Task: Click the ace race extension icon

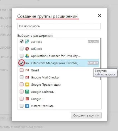Action: point(27,42)
